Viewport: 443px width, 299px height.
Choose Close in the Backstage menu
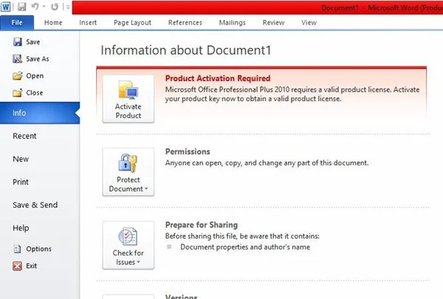[x=35, y=93]
